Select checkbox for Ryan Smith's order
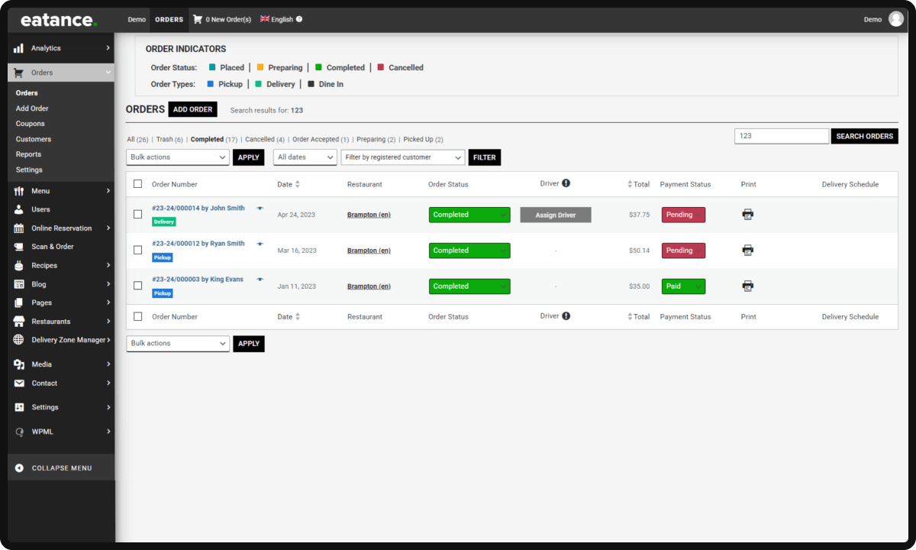Viewport: 916px width, 550px height. pos(137,250)
